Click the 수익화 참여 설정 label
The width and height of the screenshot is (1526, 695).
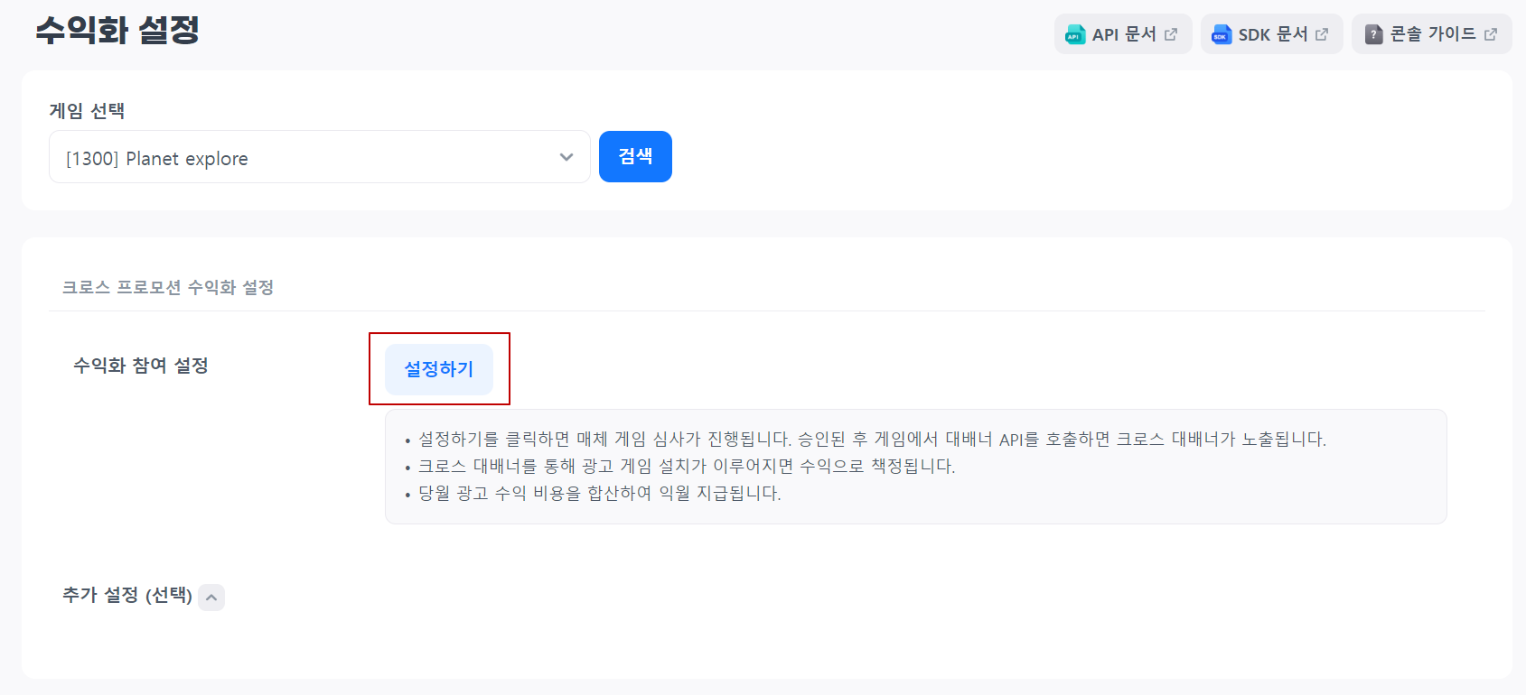(x=141, y=366)
